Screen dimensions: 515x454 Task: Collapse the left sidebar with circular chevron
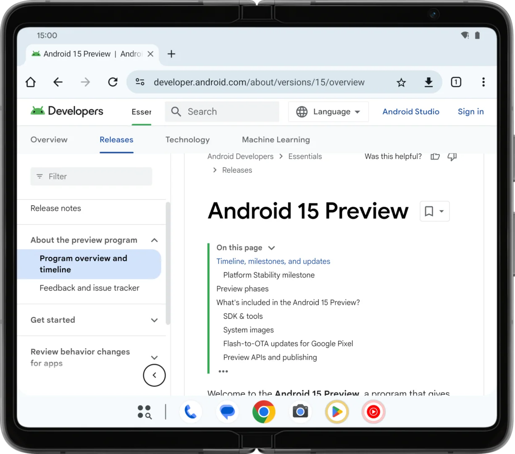(x=154, y=375)
